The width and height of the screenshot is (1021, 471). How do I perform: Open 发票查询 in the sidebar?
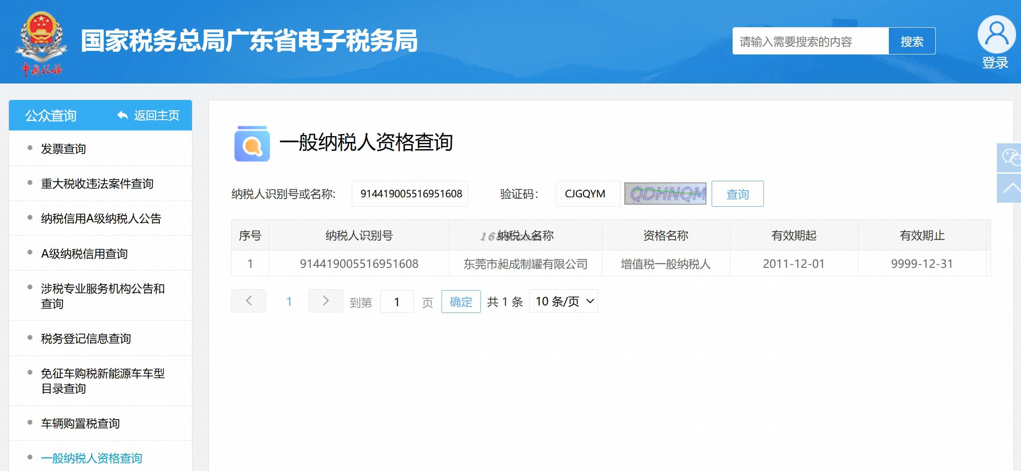[x=63, y=149]
